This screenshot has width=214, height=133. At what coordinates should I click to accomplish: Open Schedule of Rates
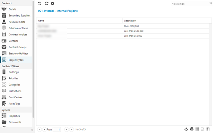pyautogui.click(x=18, y=28)
